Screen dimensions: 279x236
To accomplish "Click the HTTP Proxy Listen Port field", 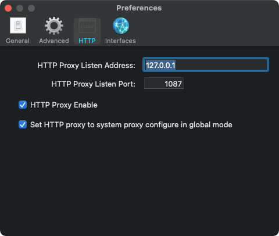I will click(164, 84).
